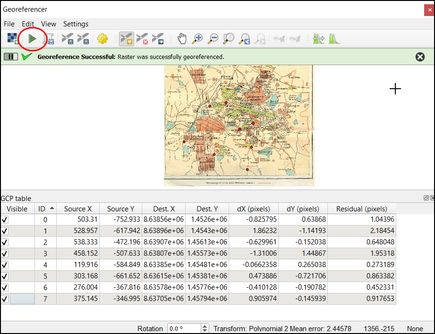
Task: Dismiss the Georeference Successful message bar
Action: click(x=420, y=57)
